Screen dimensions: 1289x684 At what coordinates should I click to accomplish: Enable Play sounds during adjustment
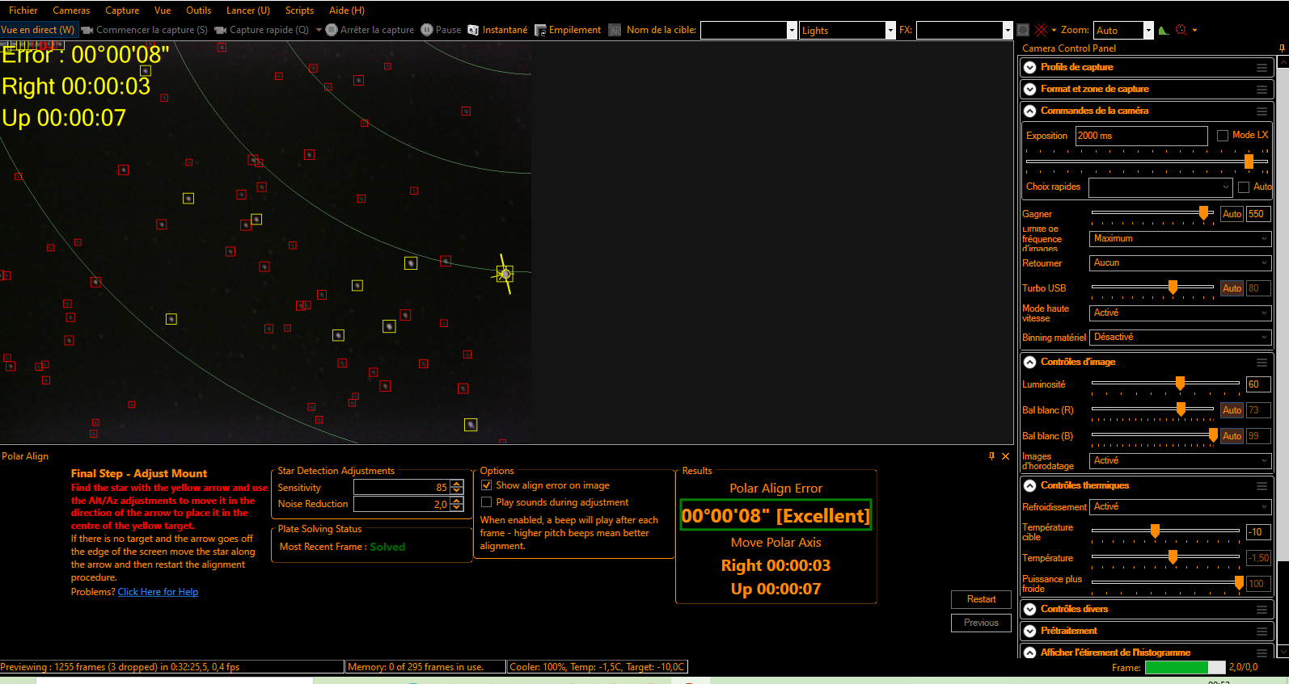(x=487, y=502)
